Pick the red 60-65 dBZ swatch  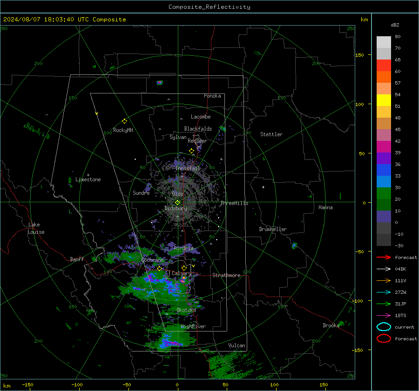tap(384, 66)
